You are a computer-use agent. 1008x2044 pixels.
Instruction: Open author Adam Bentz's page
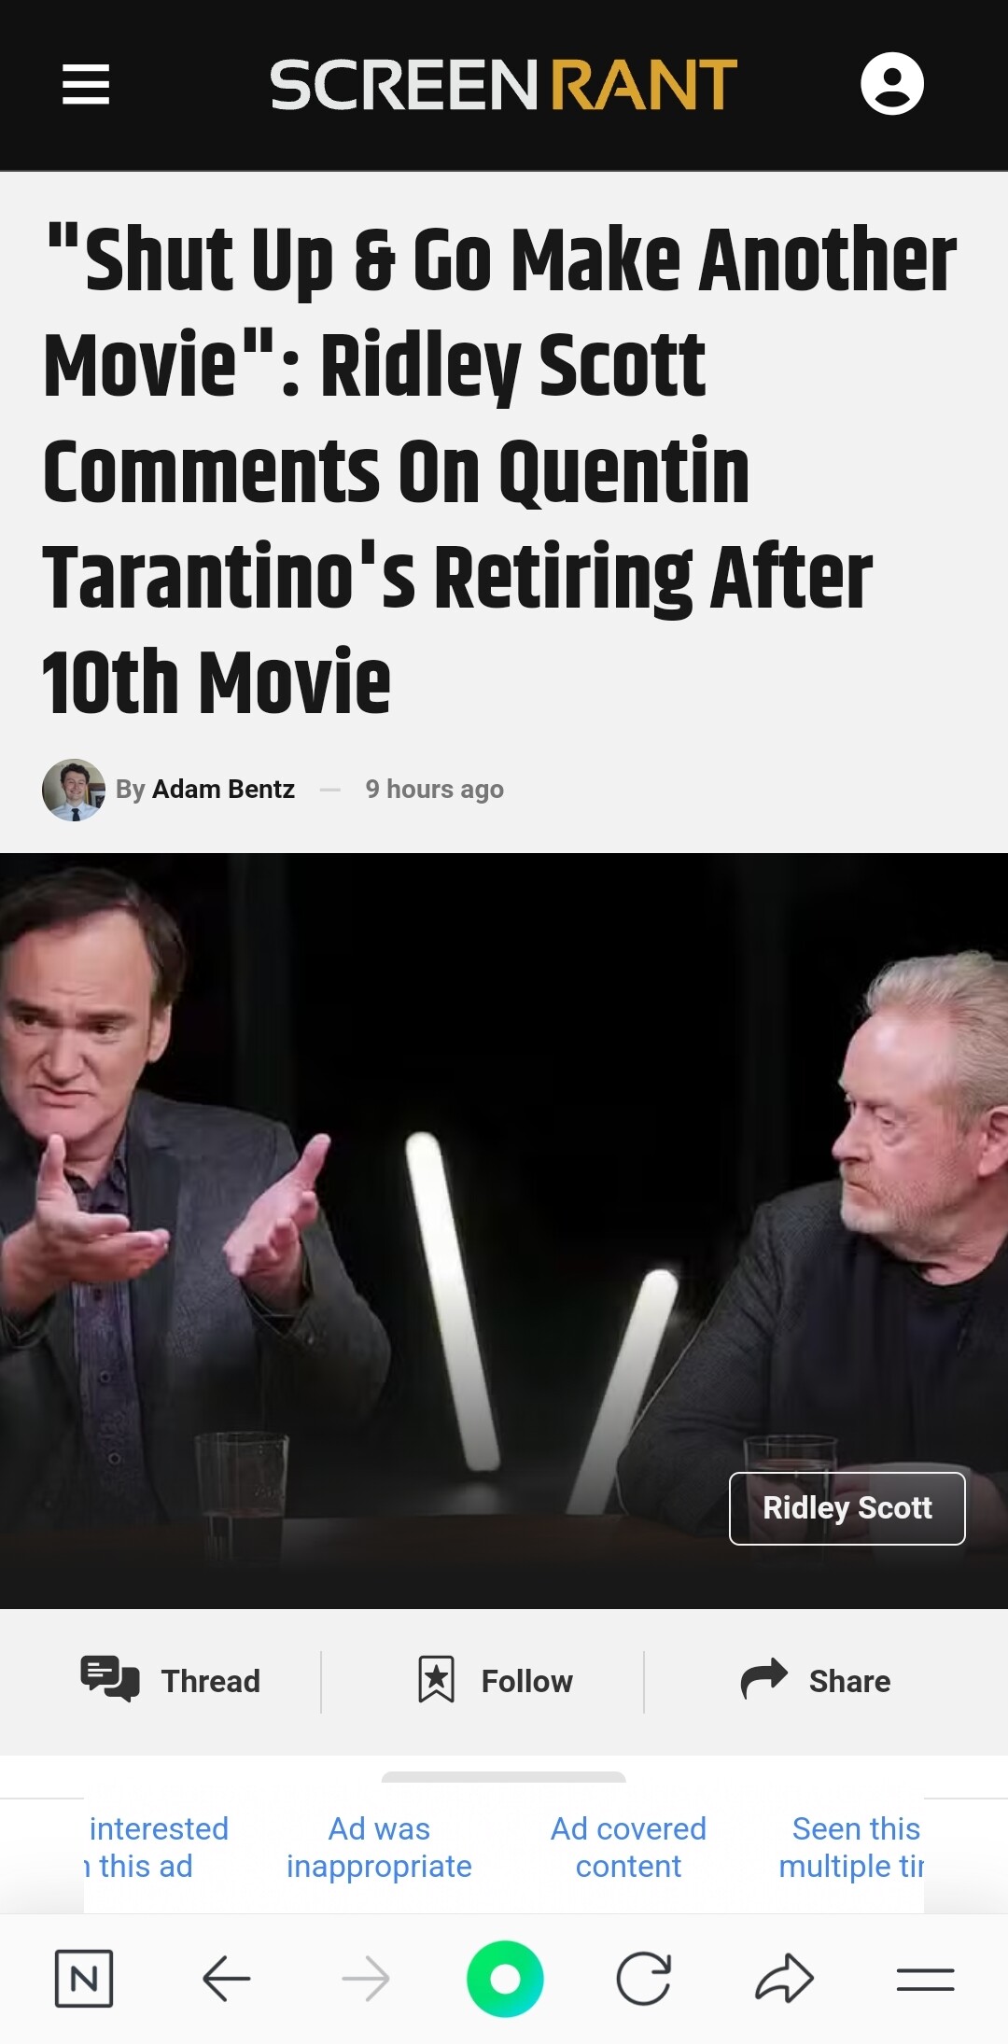click(223, 790)
